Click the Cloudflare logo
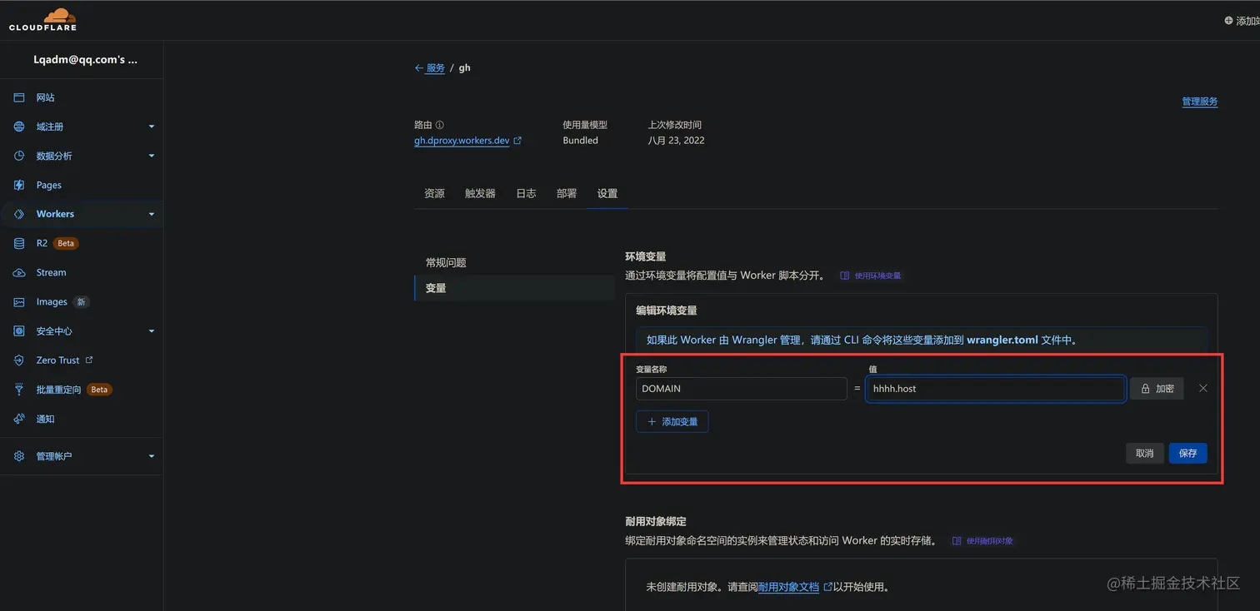The width and height of the screenshot is (1260, 611). tap(42, 20)
